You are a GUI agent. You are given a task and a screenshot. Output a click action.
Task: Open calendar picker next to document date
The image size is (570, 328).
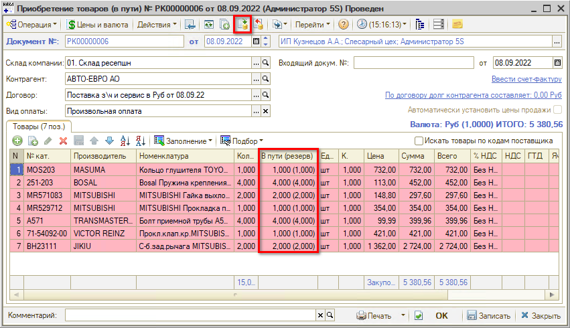[x=257, y=42]
